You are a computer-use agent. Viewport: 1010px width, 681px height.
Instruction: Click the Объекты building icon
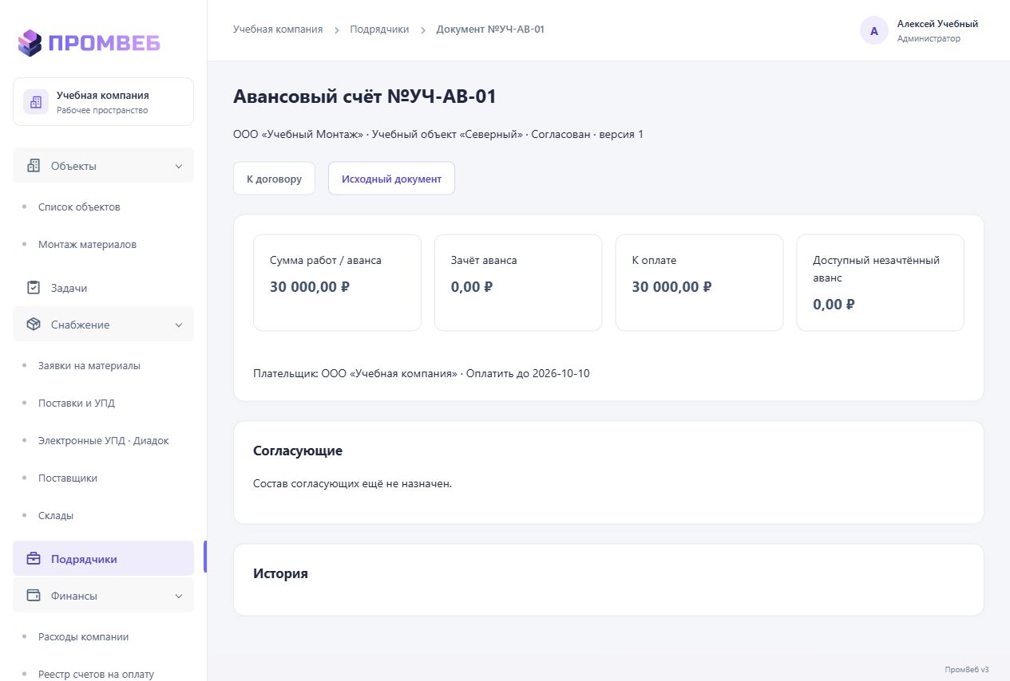34,166
